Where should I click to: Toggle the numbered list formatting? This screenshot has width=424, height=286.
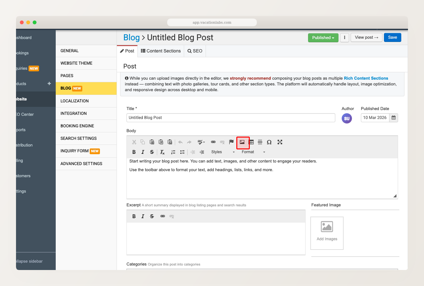click(173, 152)
